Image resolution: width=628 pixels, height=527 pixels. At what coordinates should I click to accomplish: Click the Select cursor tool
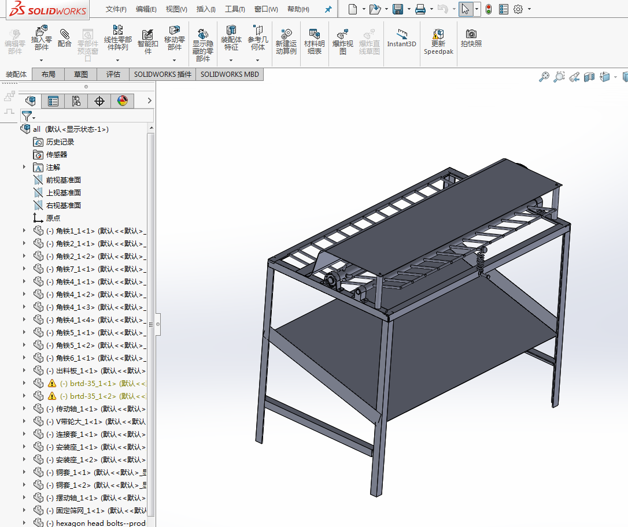click(466, 9)
